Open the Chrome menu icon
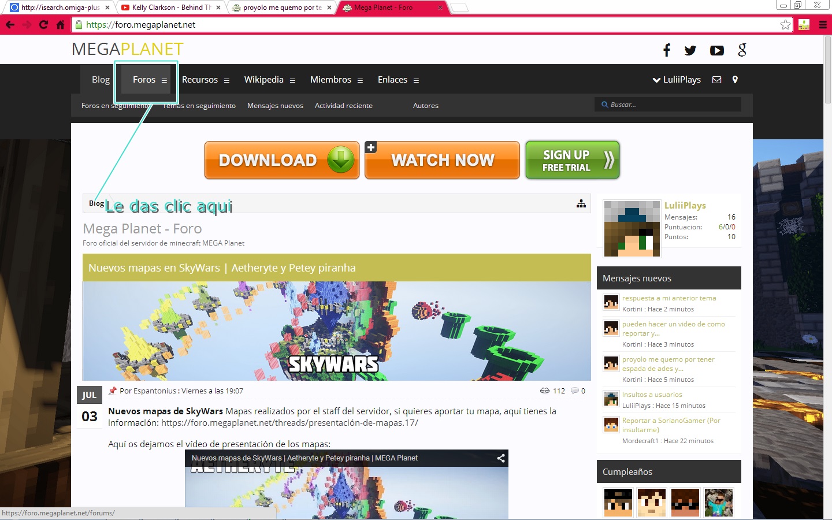Viewport: 832px width, 520px height. click(823, 24)
